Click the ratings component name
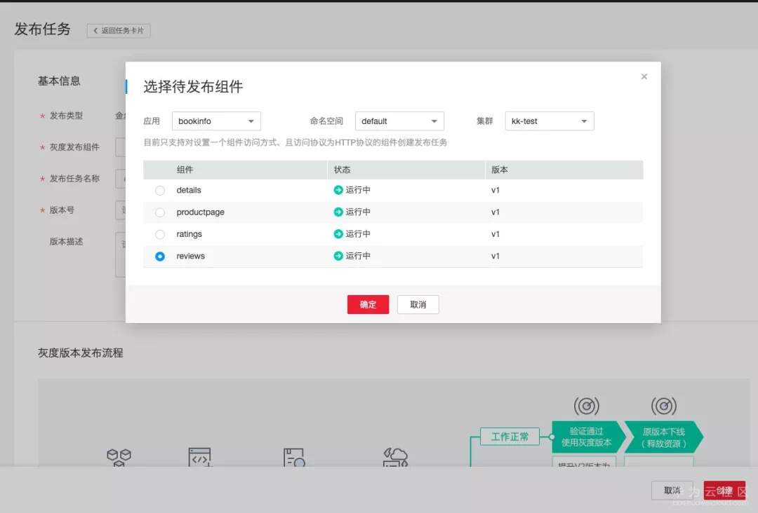This screenshot has height=513, width=758. pos(189,234)
